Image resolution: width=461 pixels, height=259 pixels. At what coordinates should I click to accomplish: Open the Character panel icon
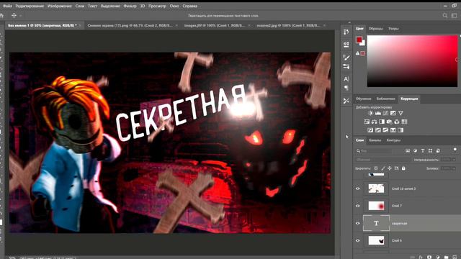346,79
